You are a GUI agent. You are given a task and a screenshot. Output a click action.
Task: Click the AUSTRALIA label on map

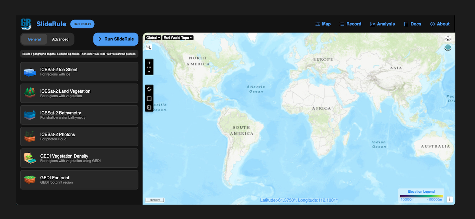(435, 146)
